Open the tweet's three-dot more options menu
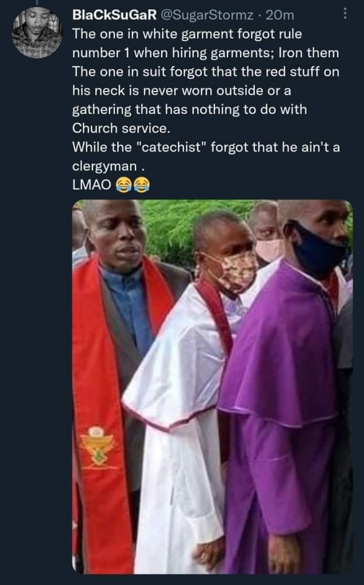364x585 pixels. coord(345,14)
